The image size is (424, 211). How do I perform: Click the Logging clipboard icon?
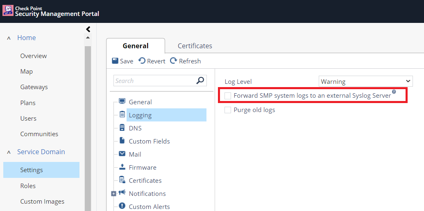pyautogui.click(x=122, y=114)
